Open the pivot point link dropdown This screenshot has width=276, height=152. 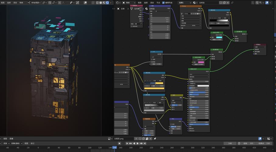(44, 3)
